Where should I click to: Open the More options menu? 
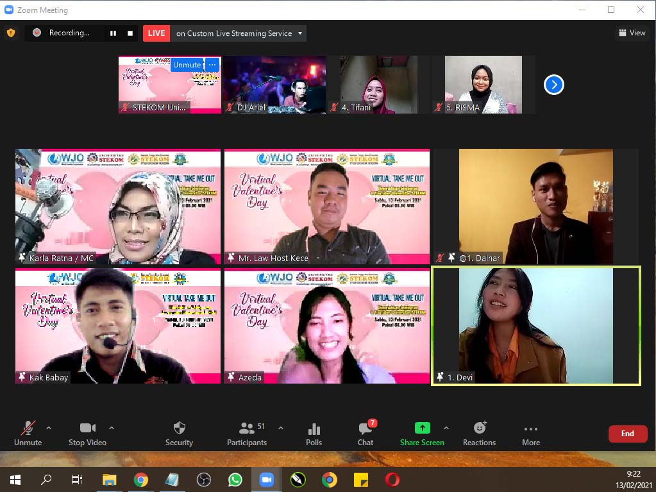pos(531,434)
